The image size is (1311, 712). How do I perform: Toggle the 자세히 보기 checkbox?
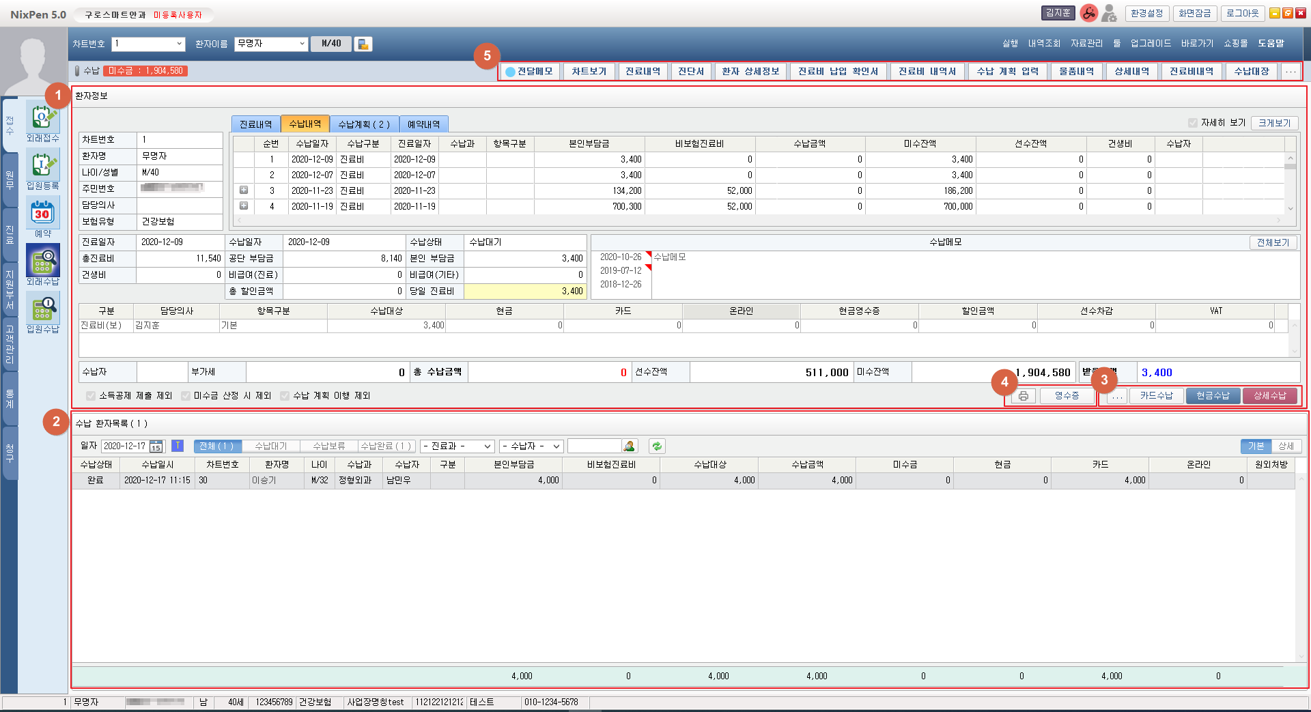1192,123
